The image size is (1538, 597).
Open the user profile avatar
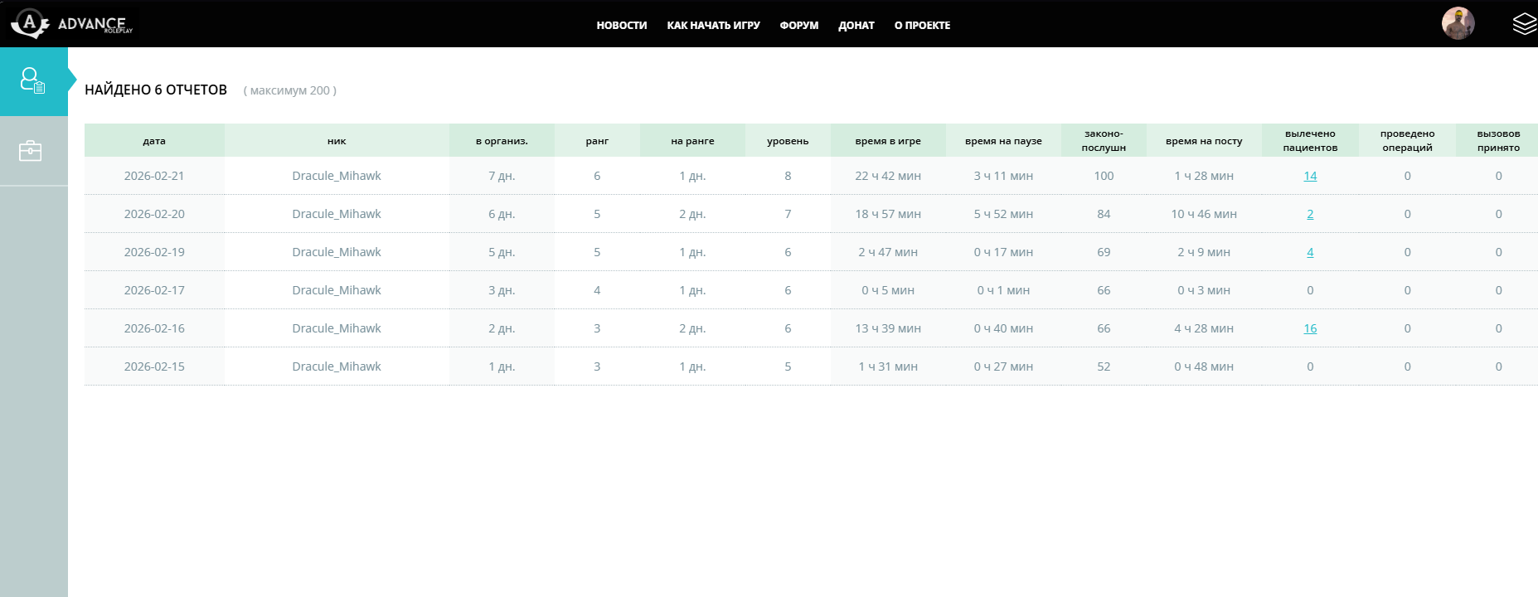(x=1458, y=23)
